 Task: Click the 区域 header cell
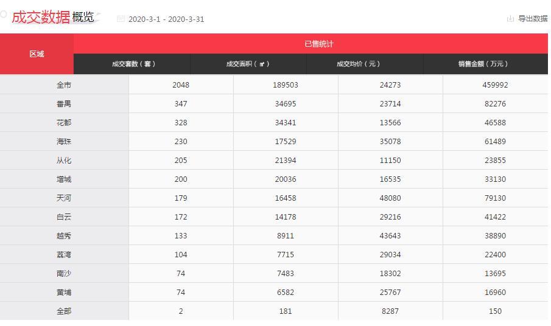point(37,54)
